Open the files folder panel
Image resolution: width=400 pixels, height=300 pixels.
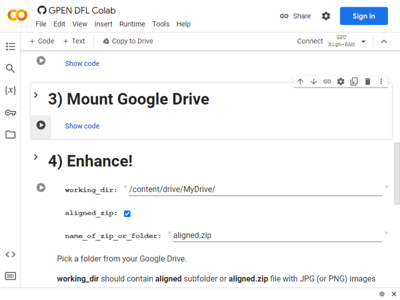[10, 134]
